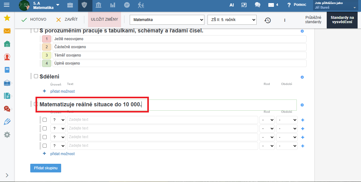361x182 pixels.
Task: Click the 'ULOŽIT ZMĚNY' button
Action: point(104,19)
